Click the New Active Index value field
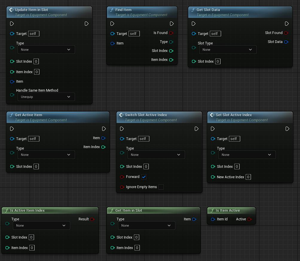Image resolution: width=300 pixels, height=261 pixels. click(x=248, y=177)
